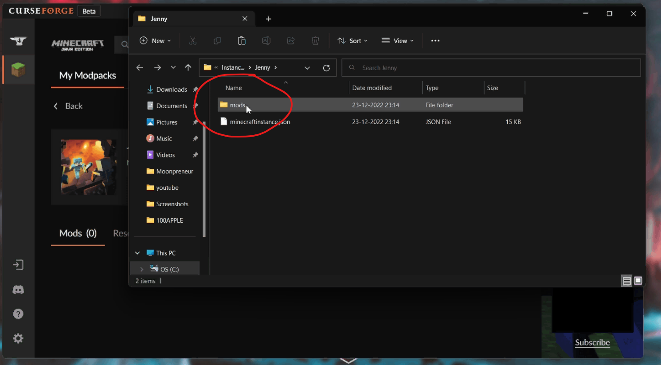Click Jenny breadcrumb in address bar

point(262,67)
